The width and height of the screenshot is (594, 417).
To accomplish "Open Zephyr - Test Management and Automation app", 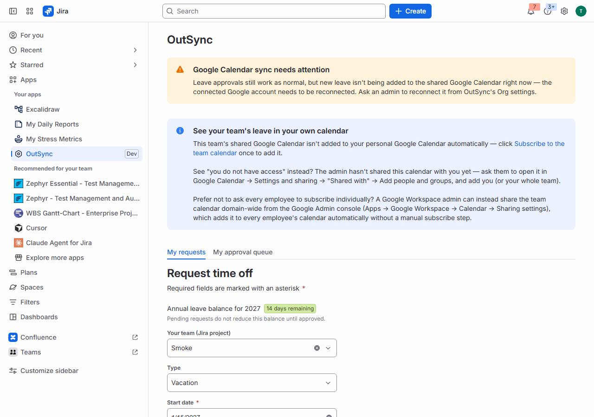I will pos(77,198).
